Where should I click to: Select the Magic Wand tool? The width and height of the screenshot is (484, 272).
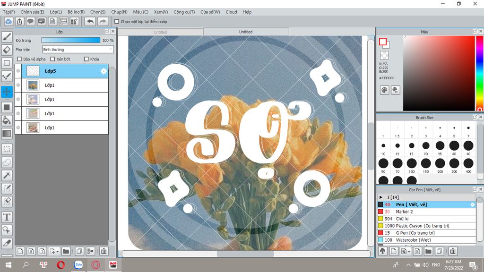7,175
